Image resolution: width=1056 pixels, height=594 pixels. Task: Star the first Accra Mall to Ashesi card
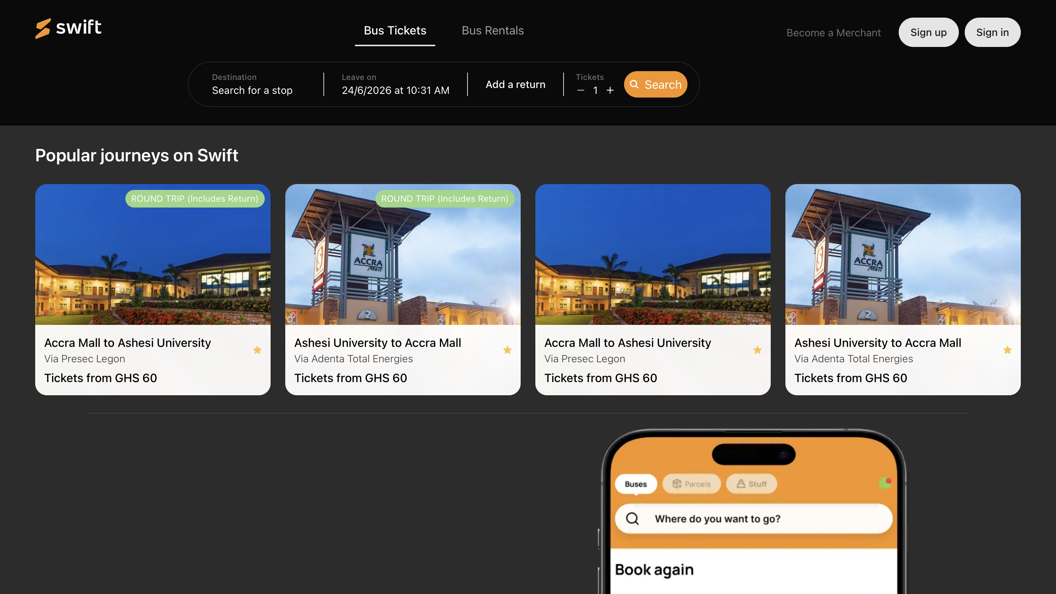257,350
